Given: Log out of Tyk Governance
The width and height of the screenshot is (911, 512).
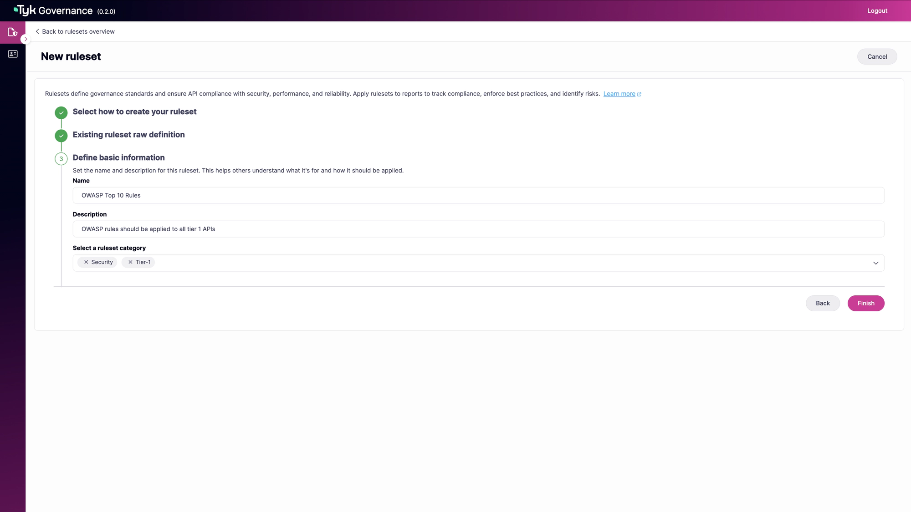Looking at the screenshot, I should click(877, 10).
